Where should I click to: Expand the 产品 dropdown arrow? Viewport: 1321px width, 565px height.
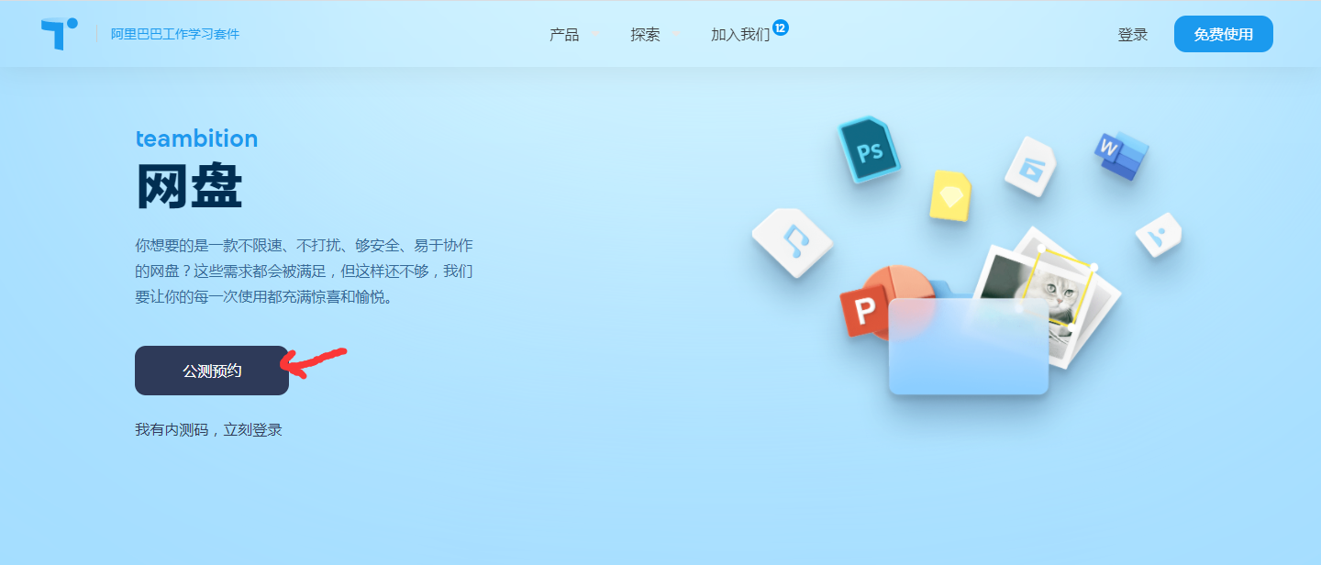[595, 34]
